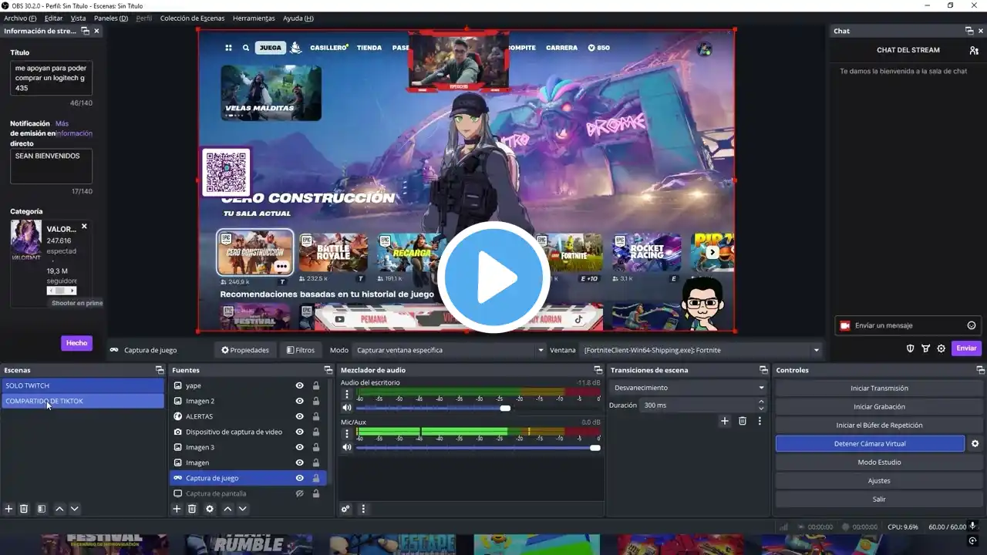Open Mic/Aux options menu dots
Screen dimensions: 987x555
[x=347, y=433]
